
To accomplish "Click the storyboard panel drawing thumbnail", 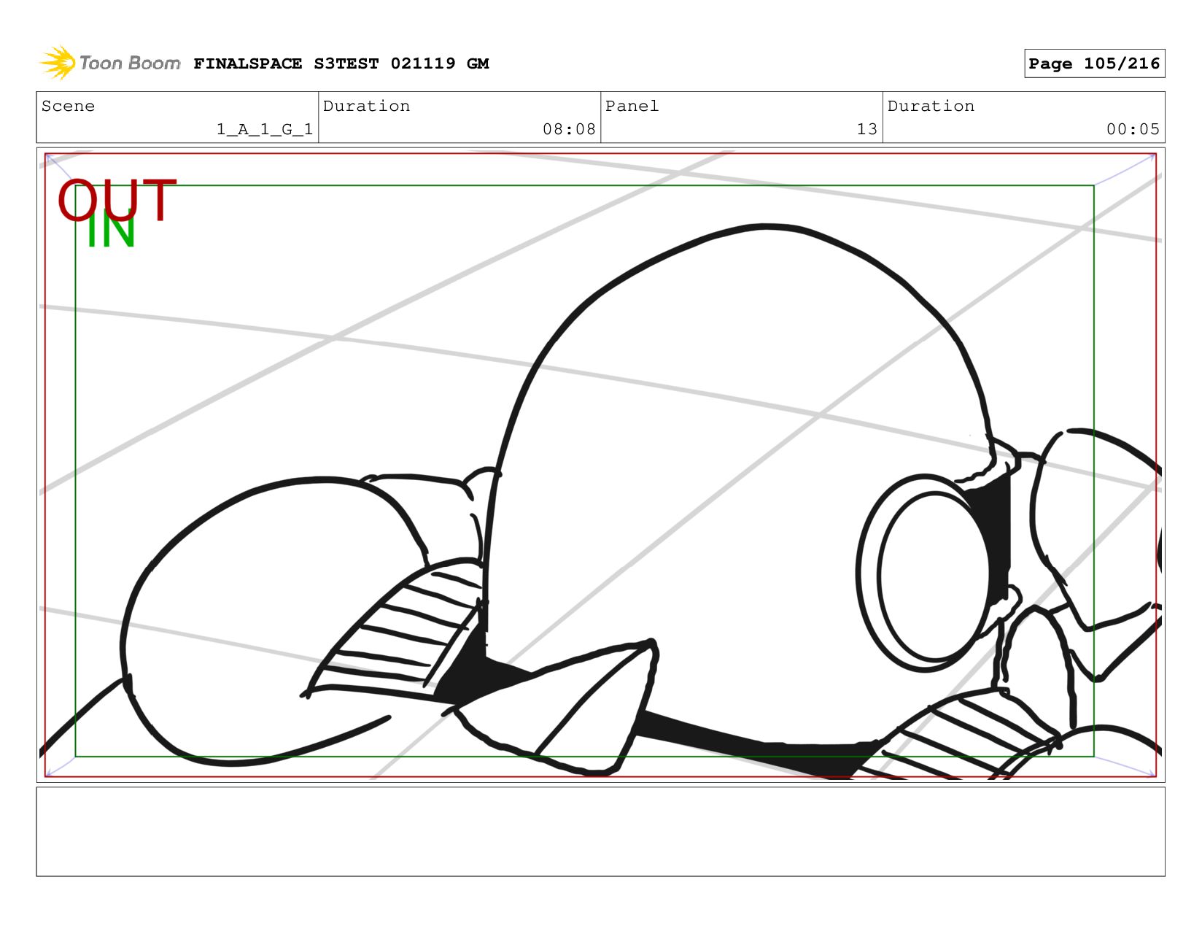I will (600, 465).
